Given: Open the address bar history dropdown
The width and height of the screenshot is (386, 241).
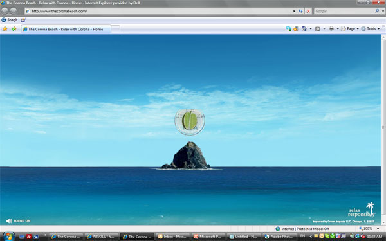Looking at the screenshot, I should click(x=294, y=11).
